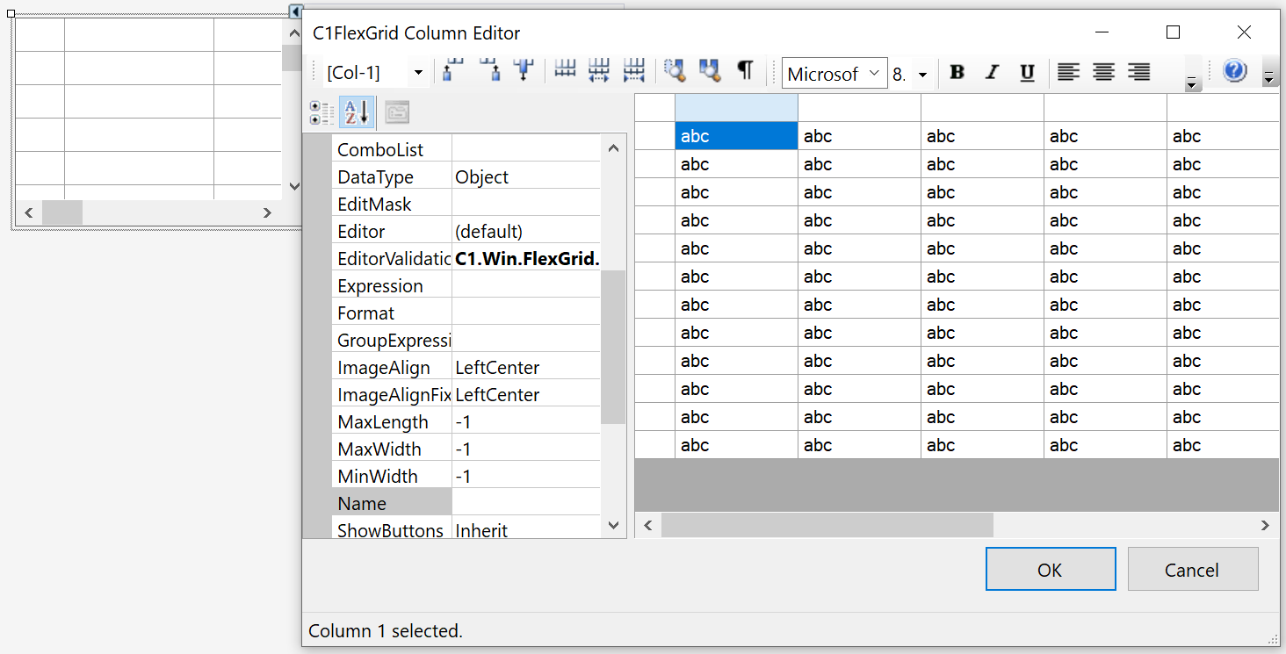This screenshot has height=654, width=1286.
Task: Click the preview grid horizontal scrollbar thumb
Action: click(827, 525)
